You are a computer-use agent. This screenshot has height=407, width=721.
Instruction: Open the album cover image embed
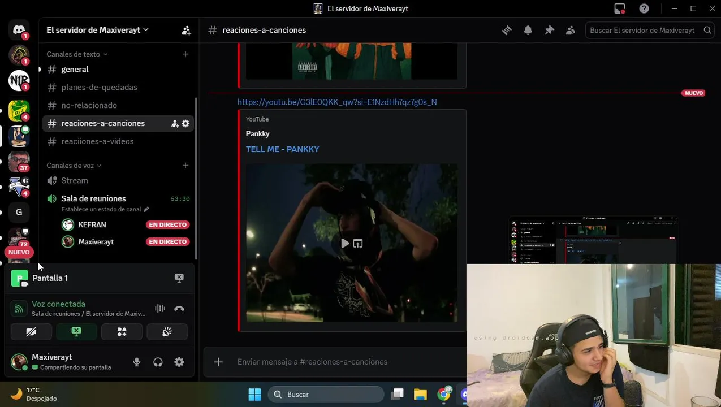[x=352, y=61]
